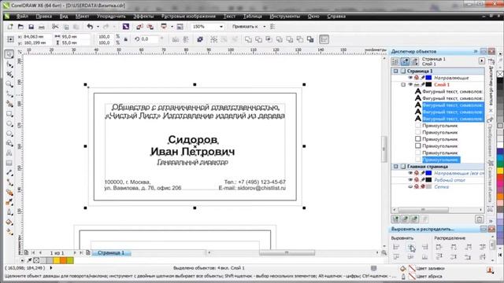Image resolution: width=504 pixels, height=283 pixels.
Task: Click the New Layer icon in Object Manager
Action: pyautogui.click(x=395, y=219)
